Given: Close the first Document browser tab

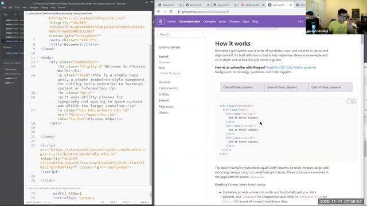Looking at the screenshot, I should [x=181, y=5].
